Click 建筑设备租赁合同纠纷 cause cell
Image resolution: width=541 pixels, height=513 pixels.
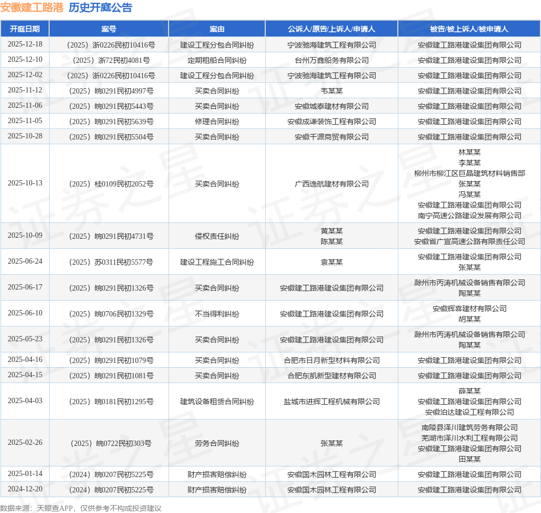(x=217, y=402)
